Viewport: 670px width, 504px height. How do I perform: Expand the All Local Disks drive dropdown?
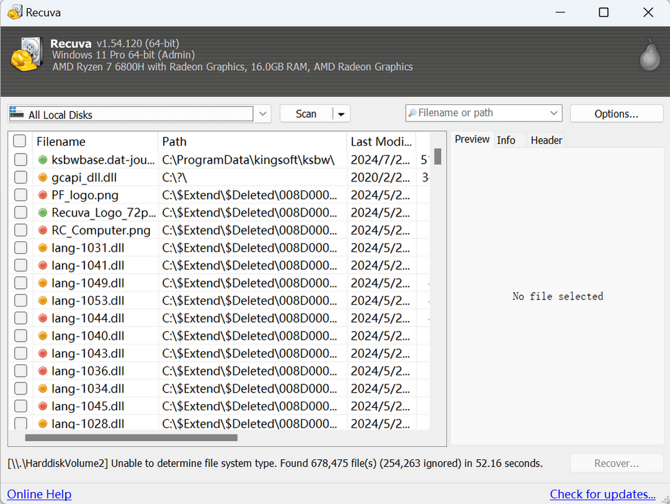263,113
